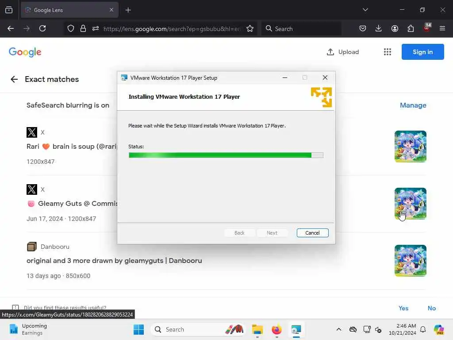Open the Google apps grid
This screenshot has width=453, height=340.
(388, 52)
